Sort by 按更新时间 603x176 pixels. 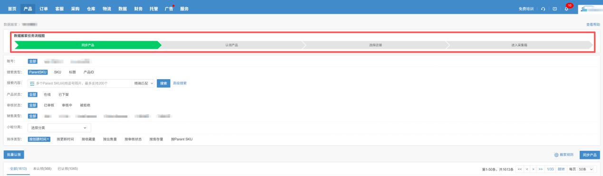click(65, 139)
